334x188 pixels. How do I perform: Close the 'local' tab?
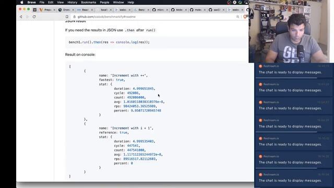tap(111, 10)
